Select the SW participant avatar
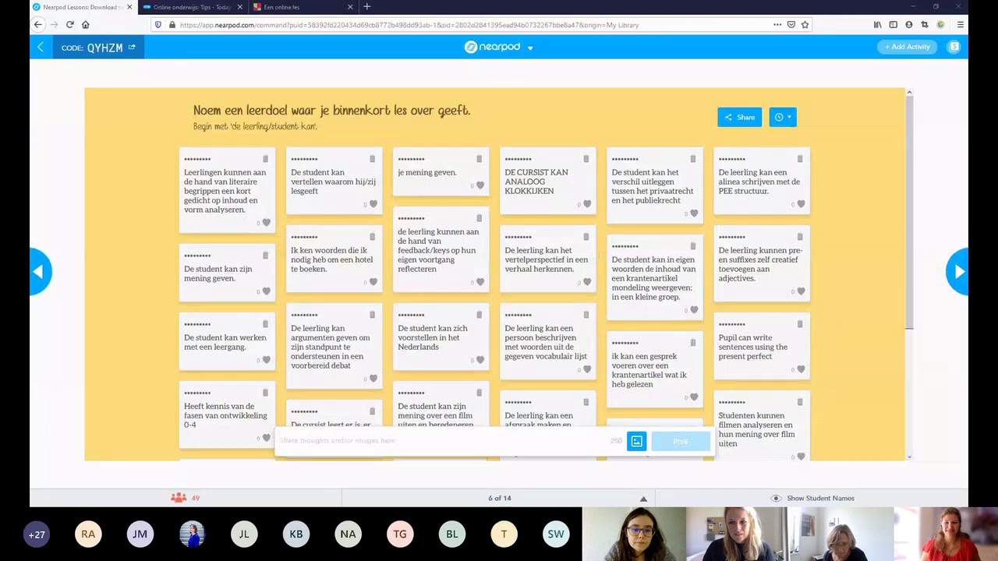The image size is (998, 561). pos(556,535)
